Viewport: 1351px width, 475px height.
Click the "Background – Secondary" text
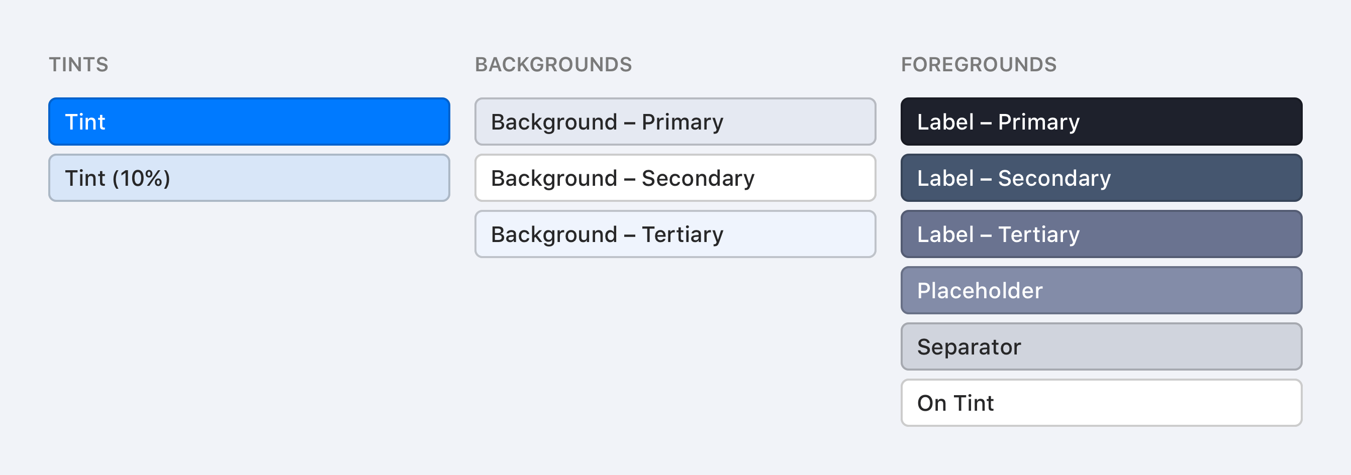623,178
